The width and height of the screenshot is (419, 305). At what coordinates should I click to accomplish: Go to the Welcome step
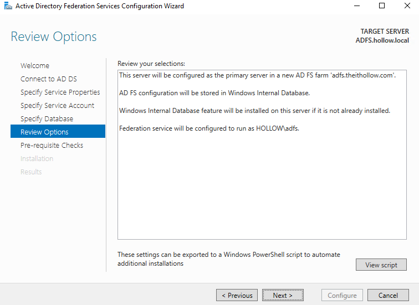35,66
